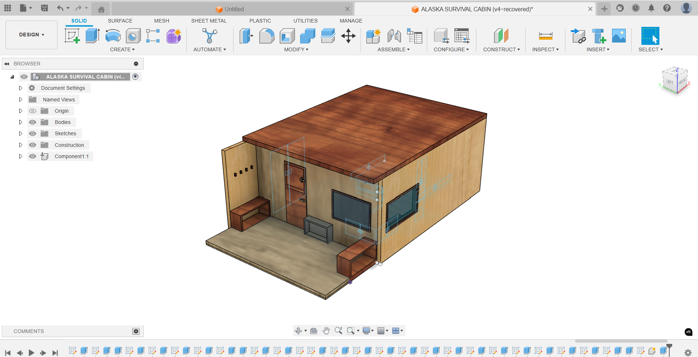The image size is (698, 357).
Task: Select the Measure tool
Action: pos(546,36)
